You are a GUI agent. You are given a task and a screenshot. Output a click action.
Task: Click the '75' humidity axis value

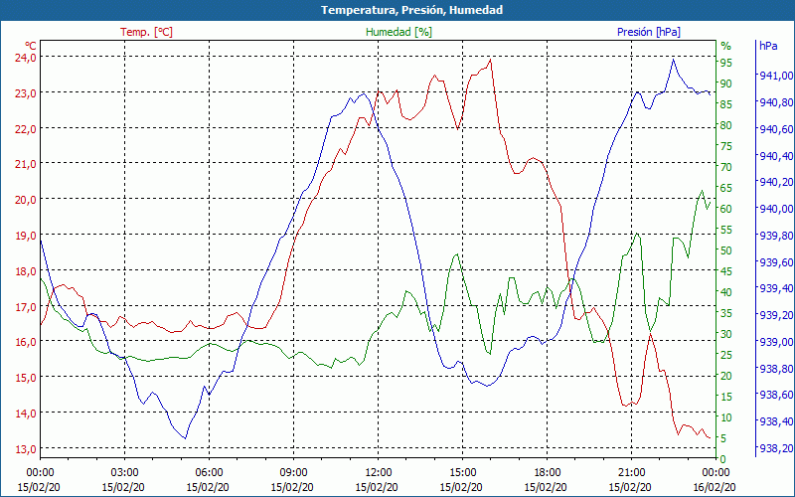(726, 146)
